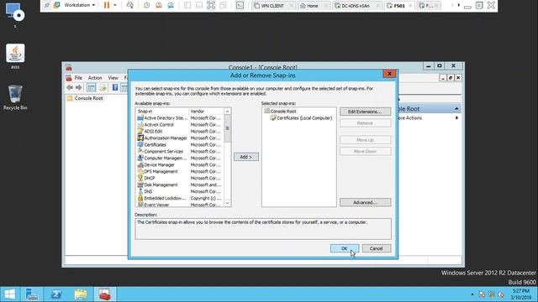The height and width of the screenshot is (302, 538).
Task: Click the snap-in list scrollbar thumb
Action: [227, 128]
